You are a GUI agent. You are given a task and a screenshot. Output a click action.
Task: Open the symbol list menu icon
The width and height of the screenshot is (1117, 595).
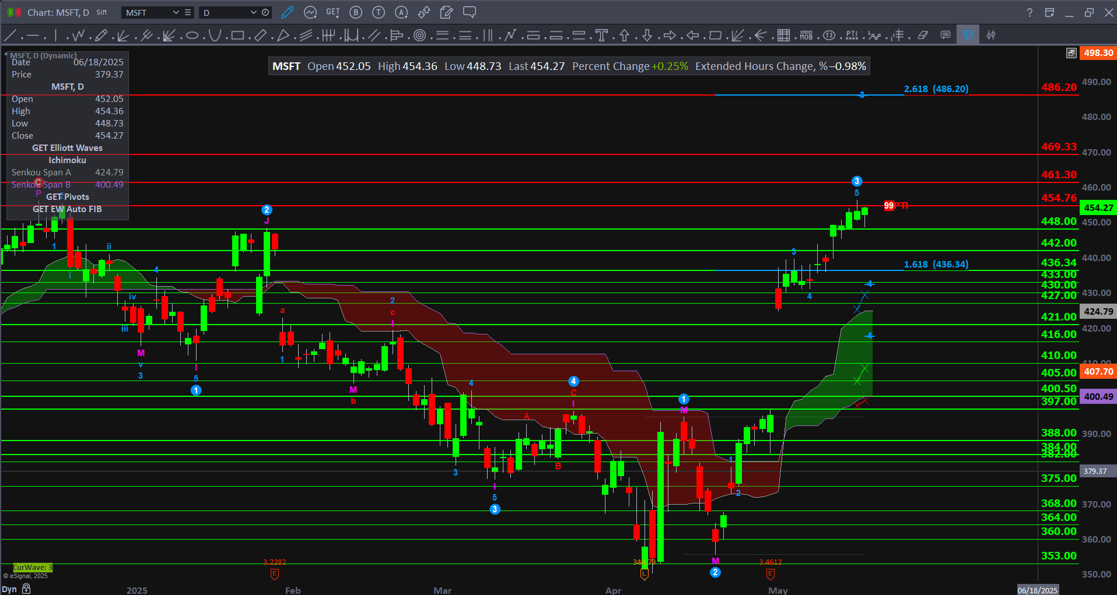[188, 12]
